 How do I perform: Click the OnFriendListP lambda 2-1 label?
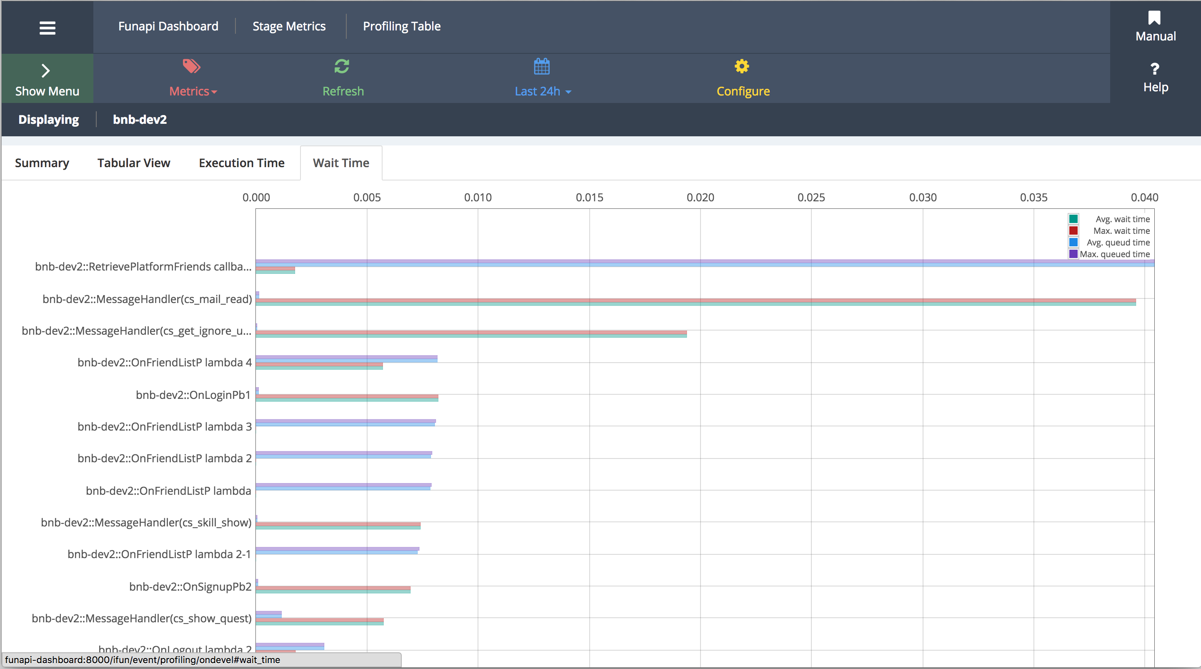pyautogui.click(x=159, y=554)
